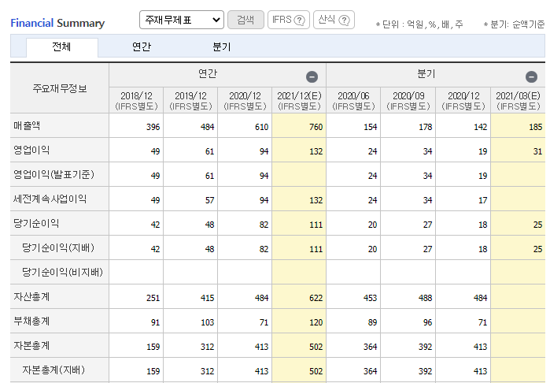Image resolution: width=550 pixels, height=383 pixels.
Task: Click 매출액 value 760 for 2021/12(E)
Action: coord(316,127)
